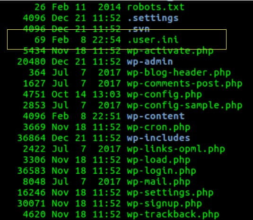
Task: Click the wp-includes directory entry
Action: (x=158, y=138)
